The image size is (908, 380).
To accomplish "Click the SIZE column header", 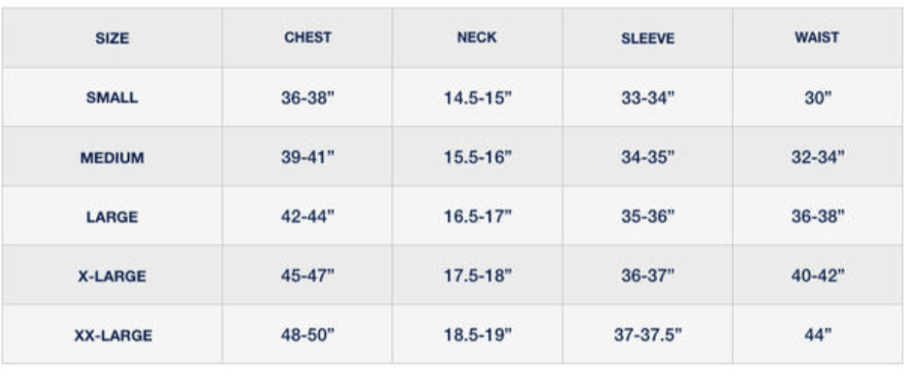I will tap(112, 38).
